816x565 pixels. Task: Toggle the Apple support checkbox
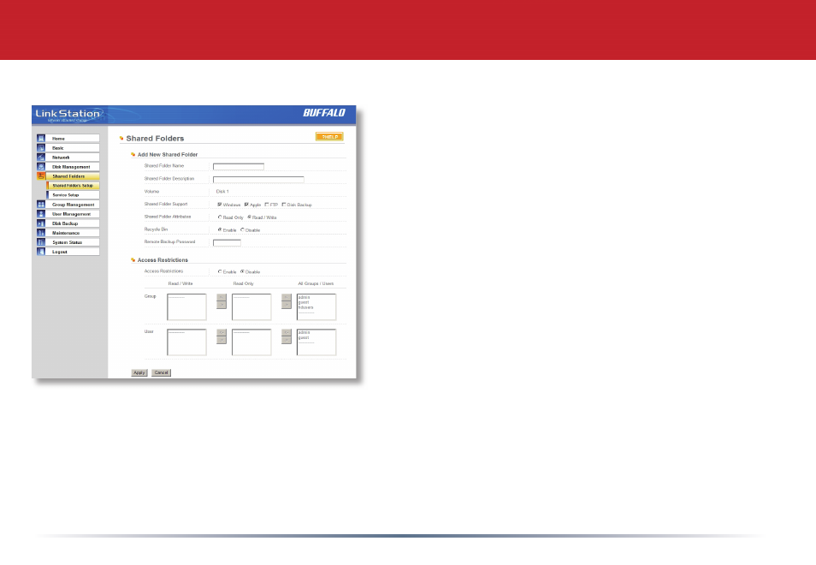click(x=246, y=205)
